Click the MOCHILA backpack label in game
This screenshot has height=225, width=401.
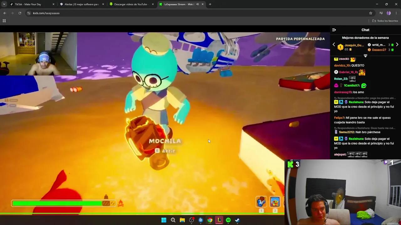(x=165, y=141)
